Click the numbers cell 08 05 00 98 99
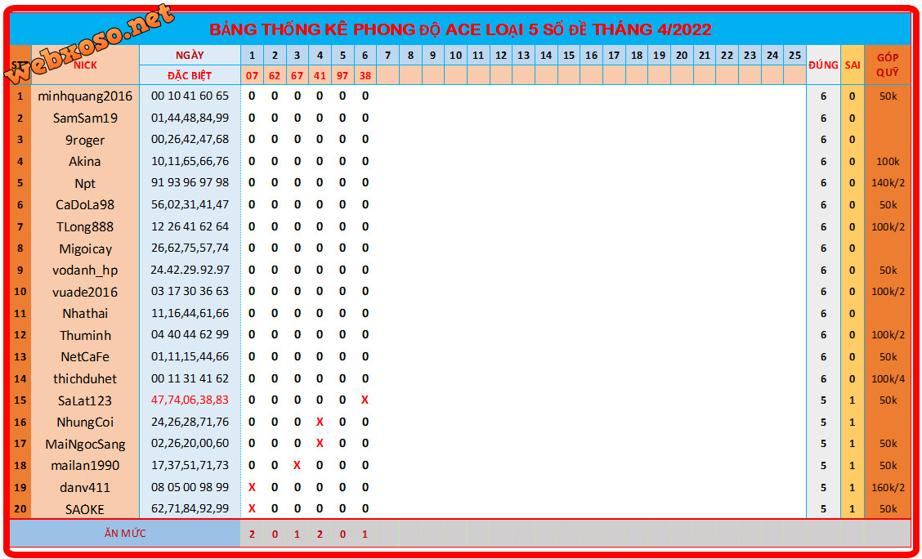The height and width of the screenshot is (559, 922). [190, 487]
